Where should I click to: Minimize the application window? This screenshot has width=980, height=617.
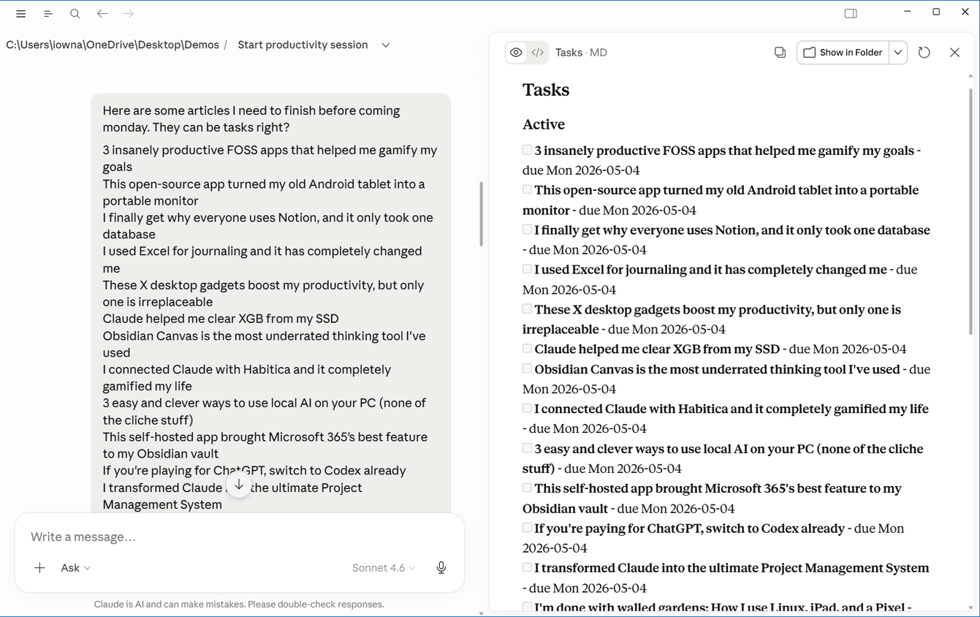908,12
